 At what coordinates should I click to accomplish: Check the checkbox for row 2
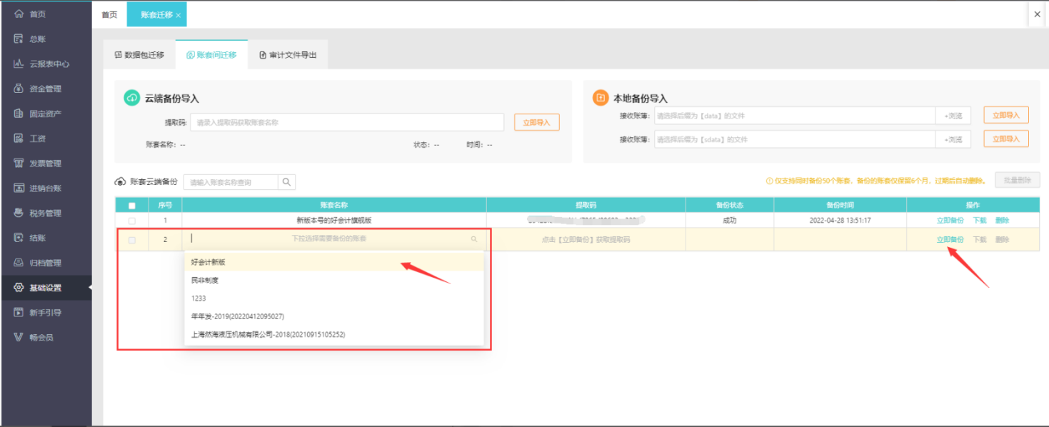pos(131,240)
